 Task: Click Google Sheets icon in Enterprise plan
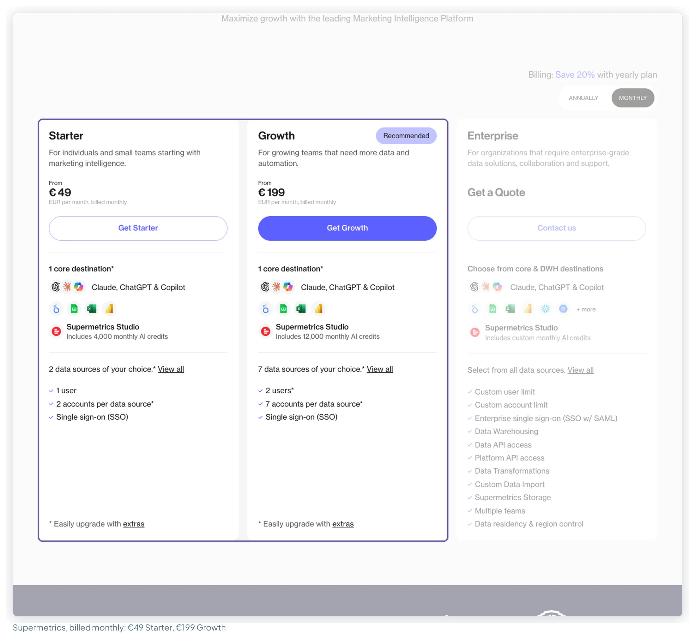point(493,309)
